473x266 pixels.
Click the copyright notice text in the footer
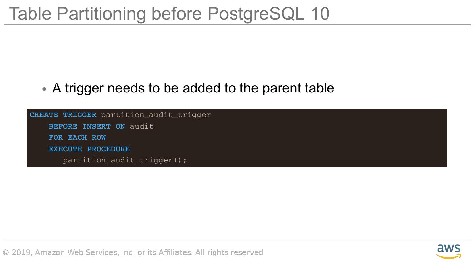(x=133, y=252)
